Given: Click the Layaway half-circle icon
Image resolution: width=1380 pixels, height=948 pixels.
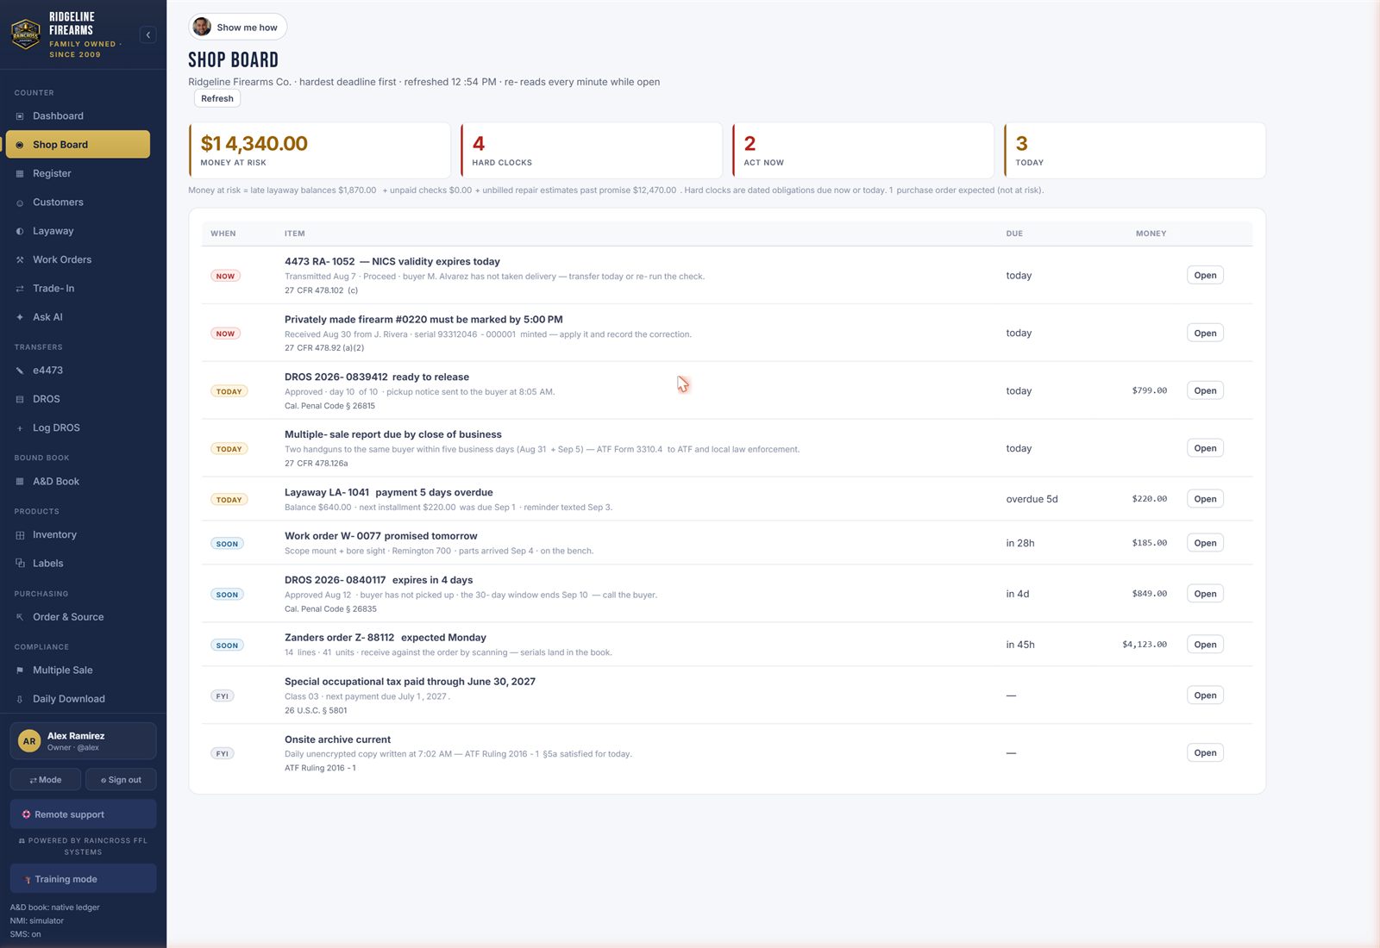Looking at the screenshot, I should pos(20,232).
